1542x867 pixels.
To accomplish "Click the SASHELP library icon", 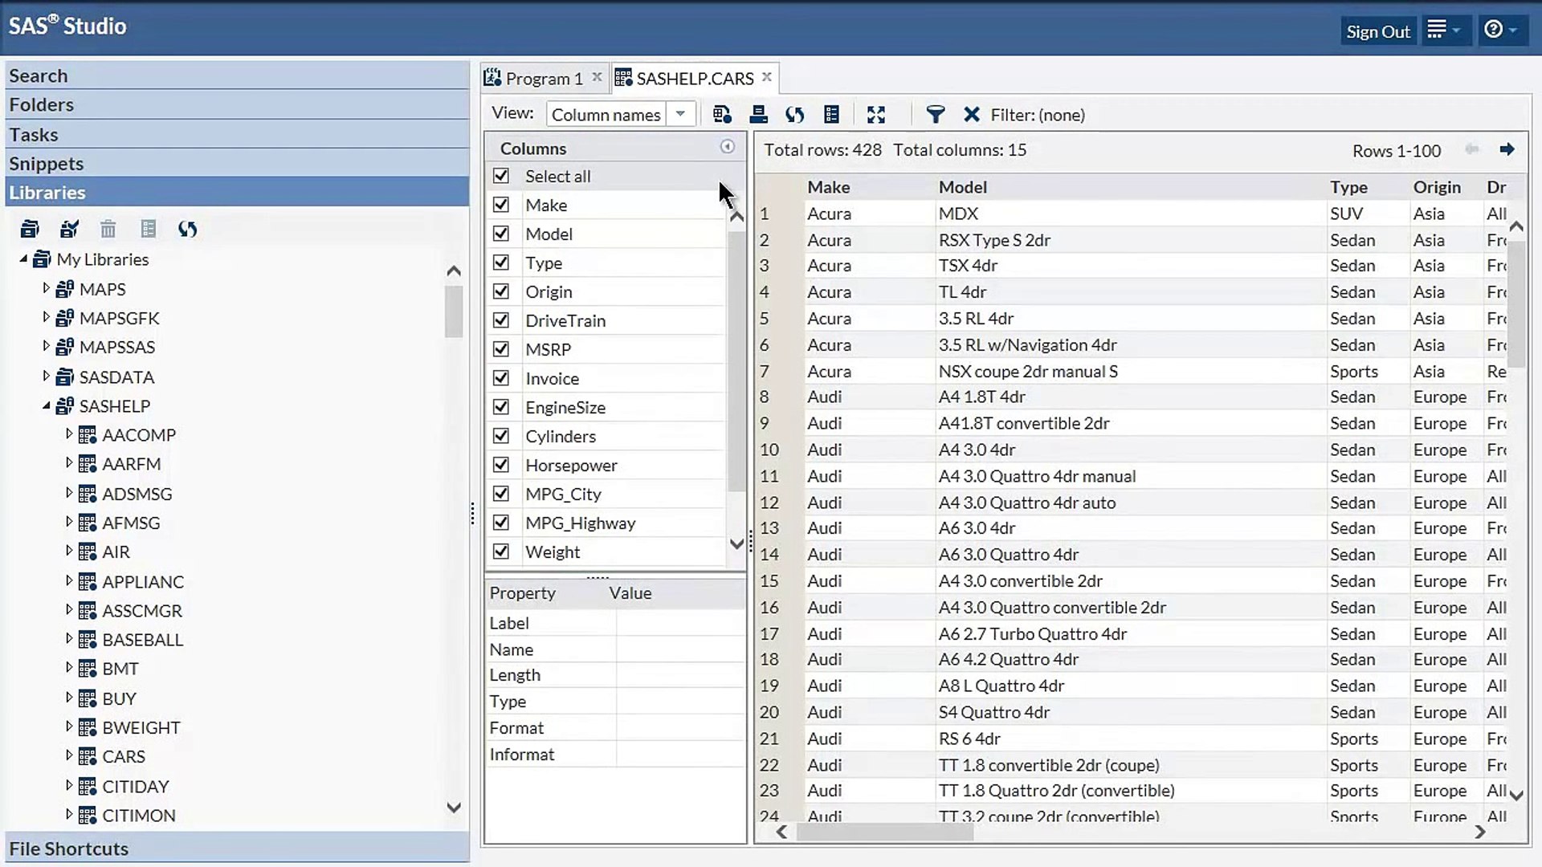I will click(65, 406).
